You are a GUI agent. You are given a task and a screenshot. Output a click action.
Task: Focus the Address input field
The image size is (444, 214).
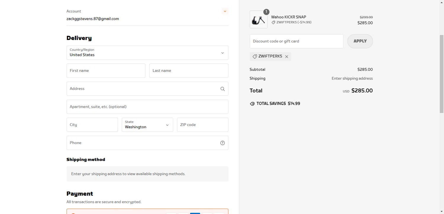click(147, 89)
